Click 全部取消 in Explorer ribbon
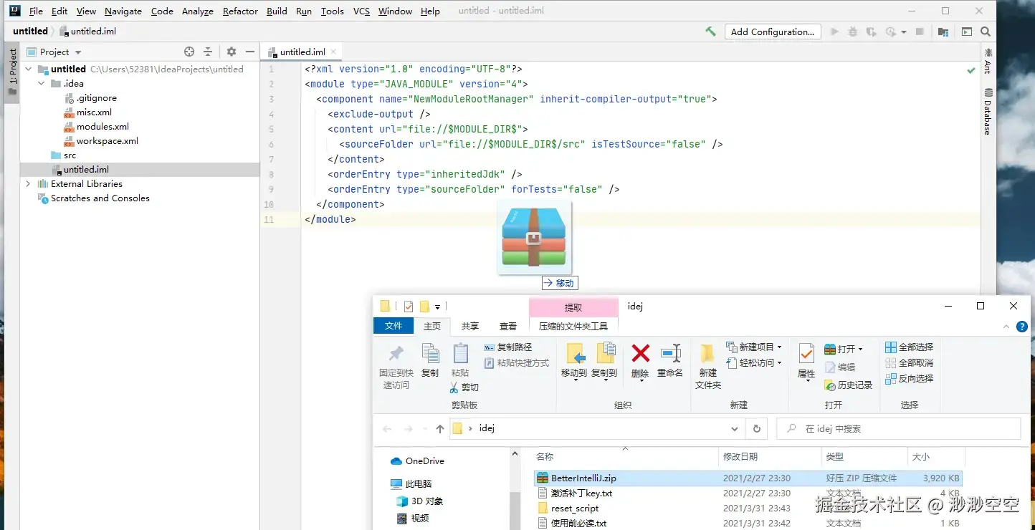Screen dimensions: 1035x530 click(x=909, y=363)
